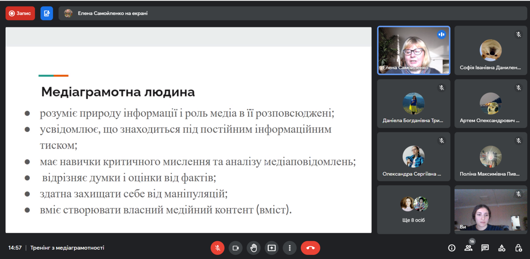This screenshot has width=530, height=259.
Task: Click the red Запис recording button
Action: (x=20, y=13)
